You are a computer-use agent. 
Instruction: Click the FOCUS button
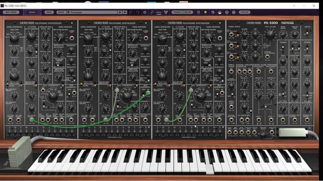tap(244, 12)
